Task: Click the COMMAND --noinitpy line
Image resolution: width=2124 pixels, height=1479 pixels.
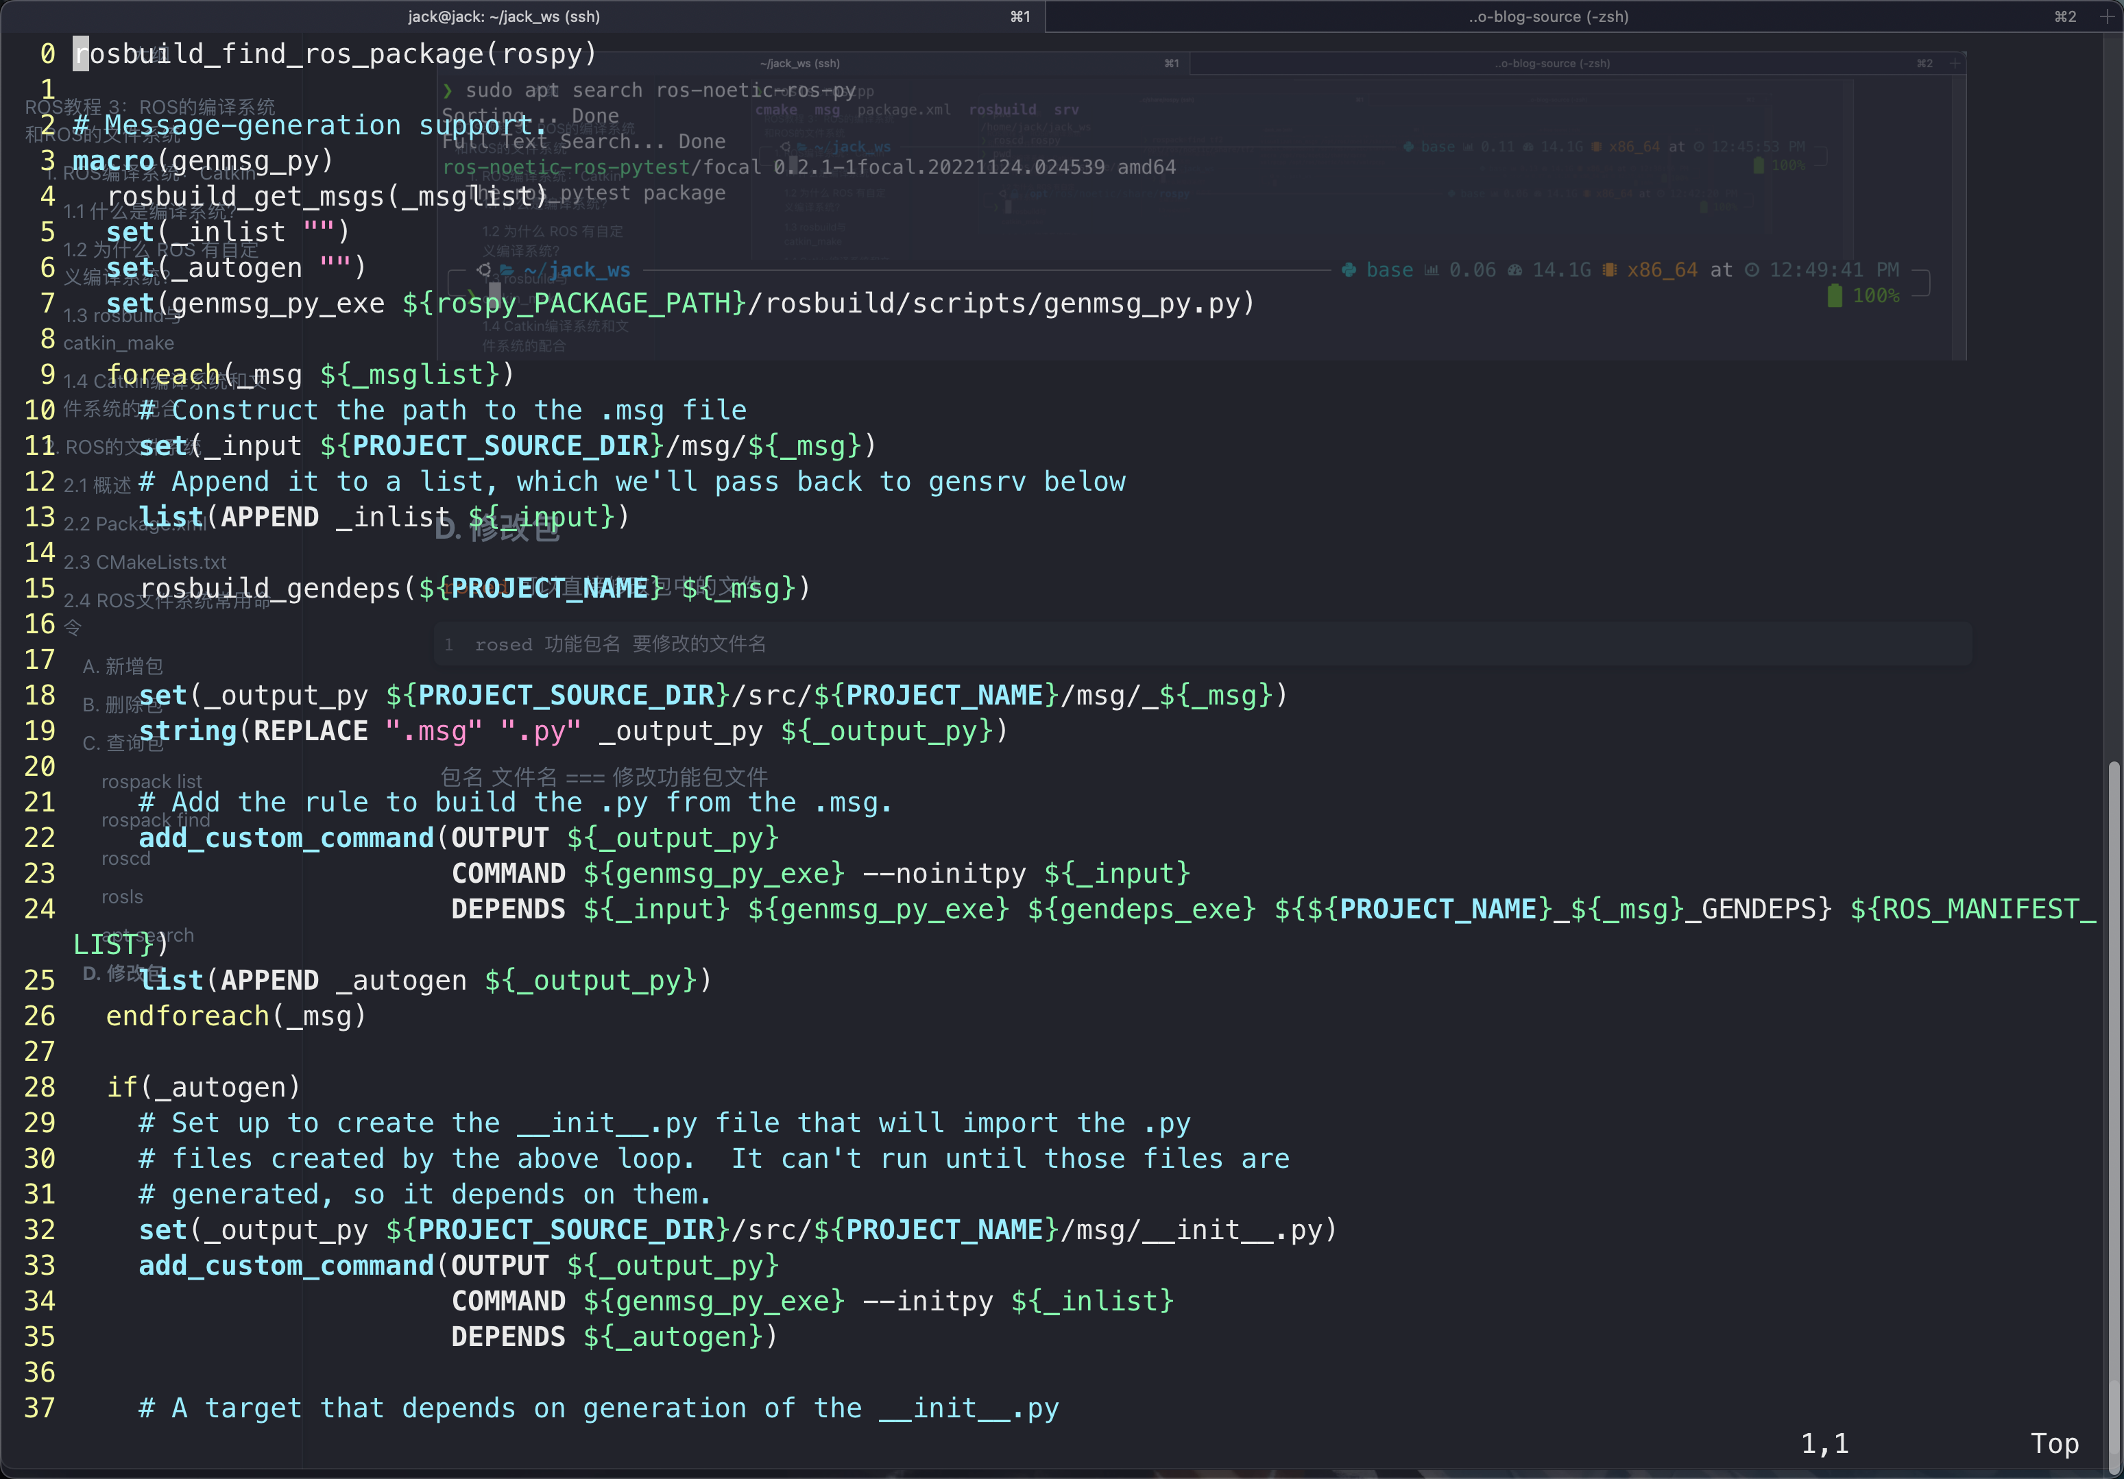Action: click(821, 873)
